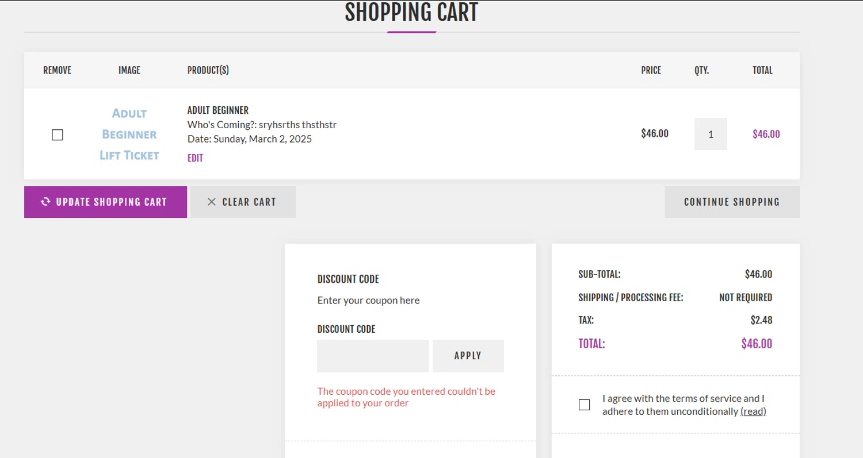
Task: Go back via Continue Shopping button
Action: [x=732, y=202]
